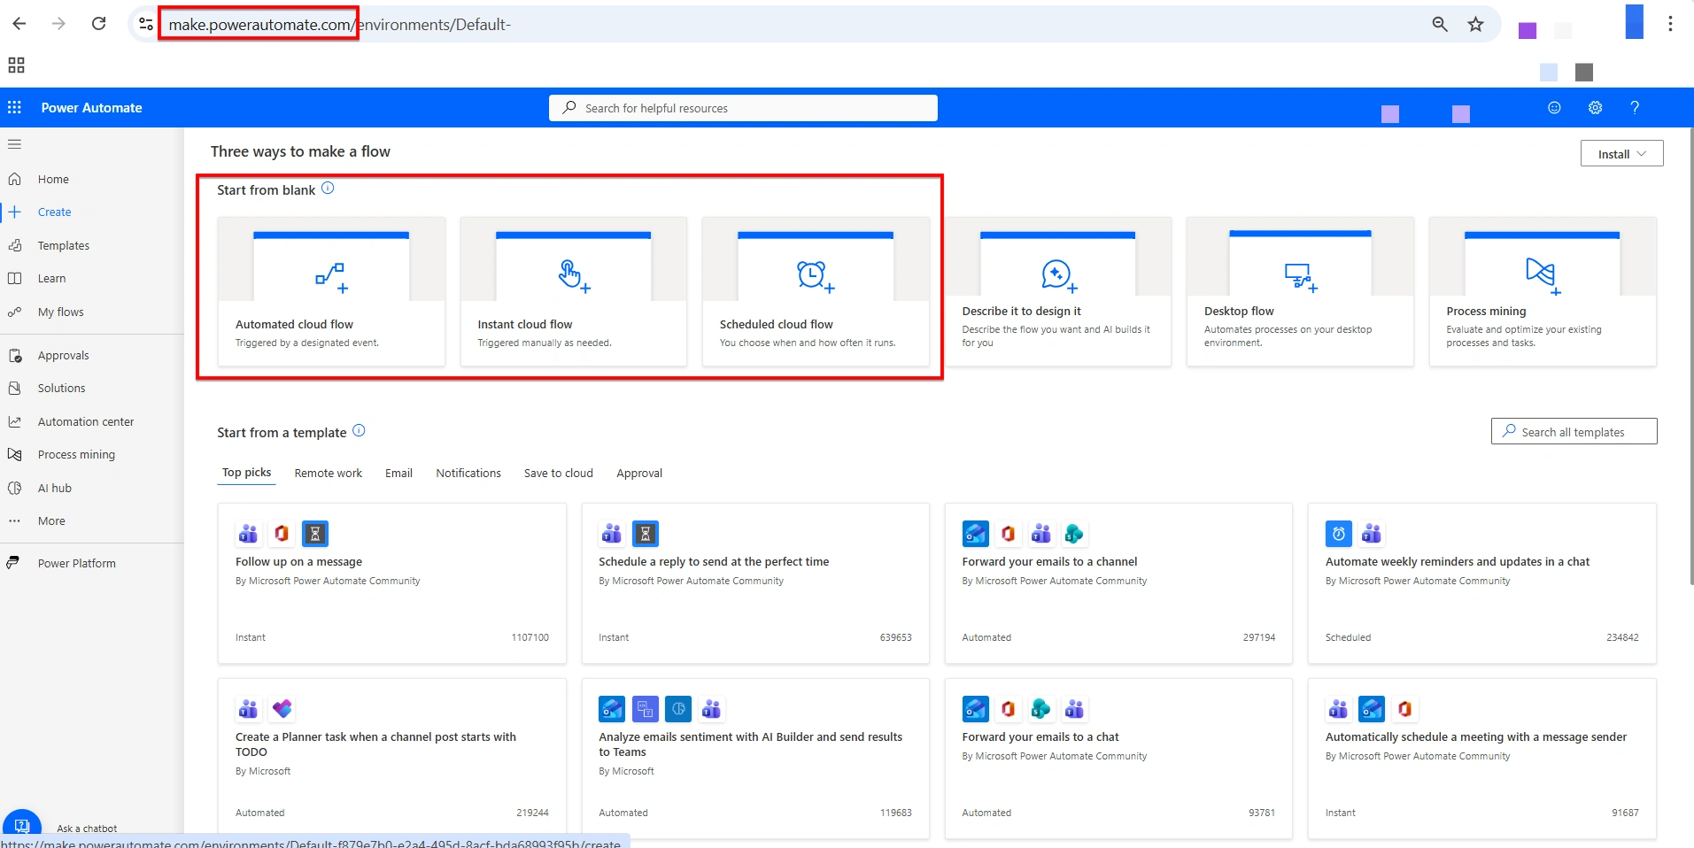Image resolution: width=1694 pixels, height=848 pixels.
Task: Select the Approval template tab
Action: pos(639,473)
